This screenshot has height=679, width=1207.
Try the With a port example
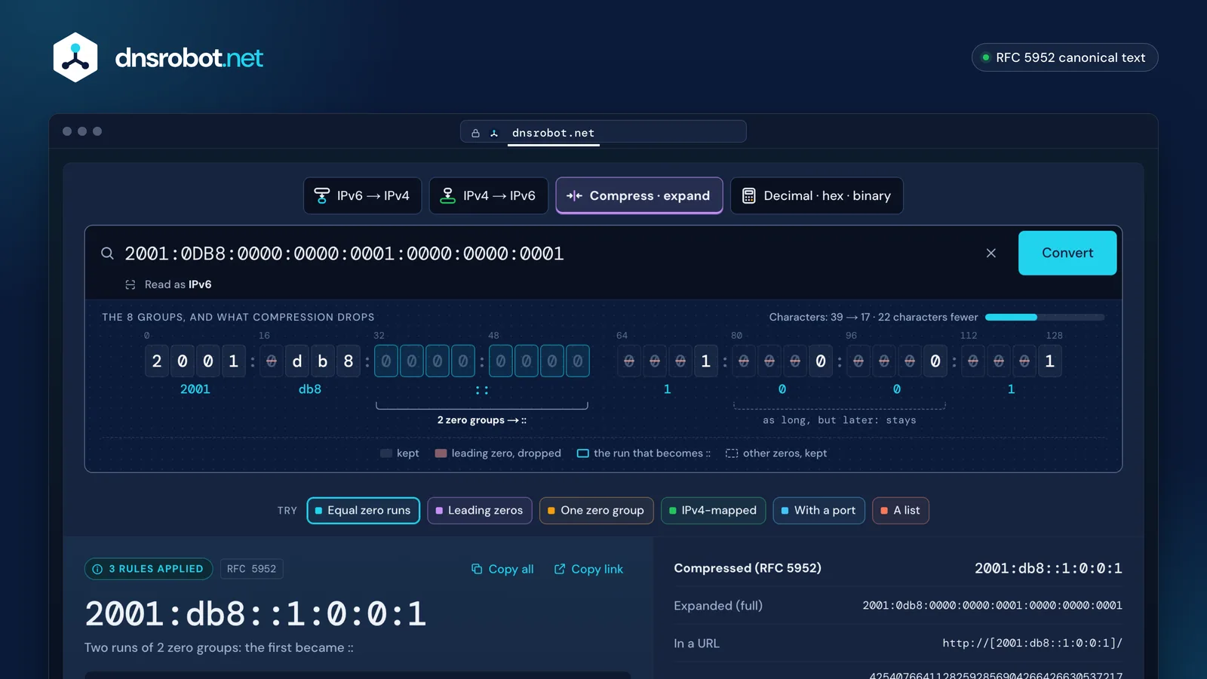[818, 511]
